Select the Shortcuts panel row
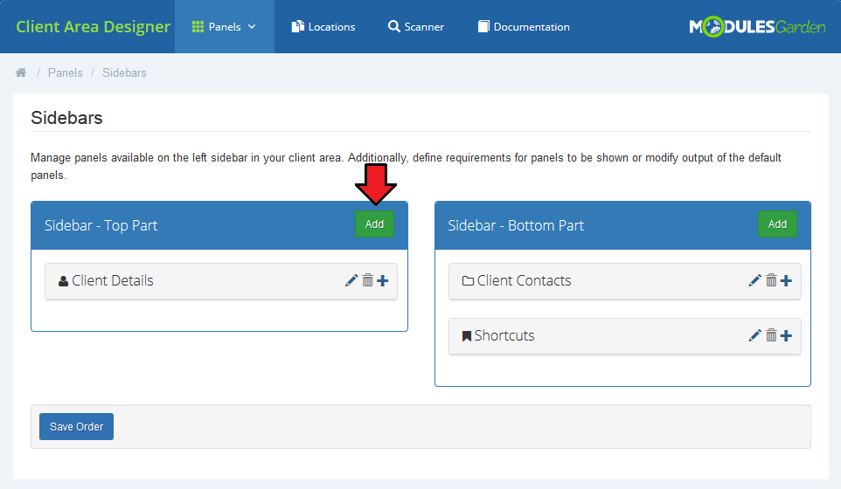The image size is (841, 489). click(x=625, y=336)
